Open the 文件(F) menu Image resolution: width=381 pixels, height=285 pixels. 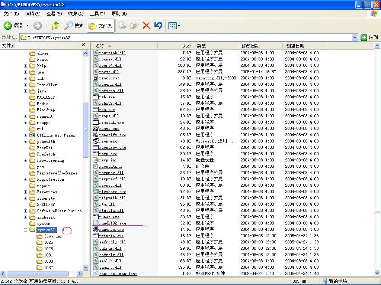click(x=11, y=14)
